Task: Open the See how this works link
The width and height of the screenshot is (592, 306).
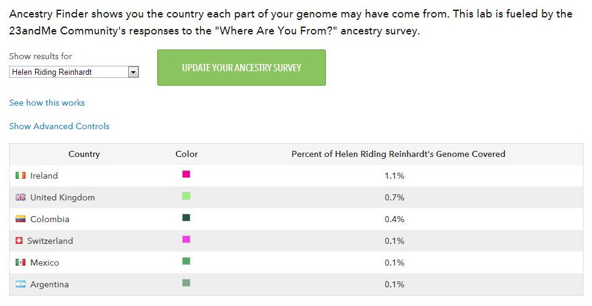Action: click(x=47, y=103)
